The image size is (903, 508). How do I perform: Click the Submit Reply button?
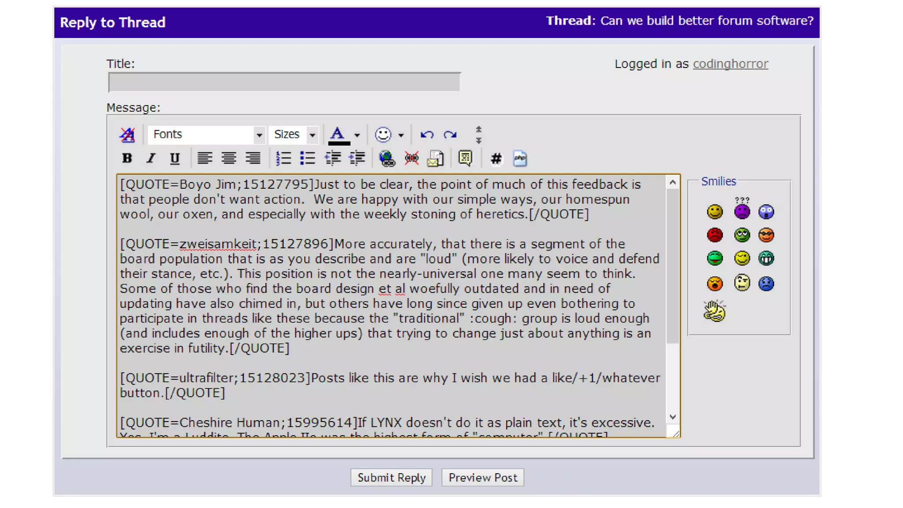(x=391, y=478)
